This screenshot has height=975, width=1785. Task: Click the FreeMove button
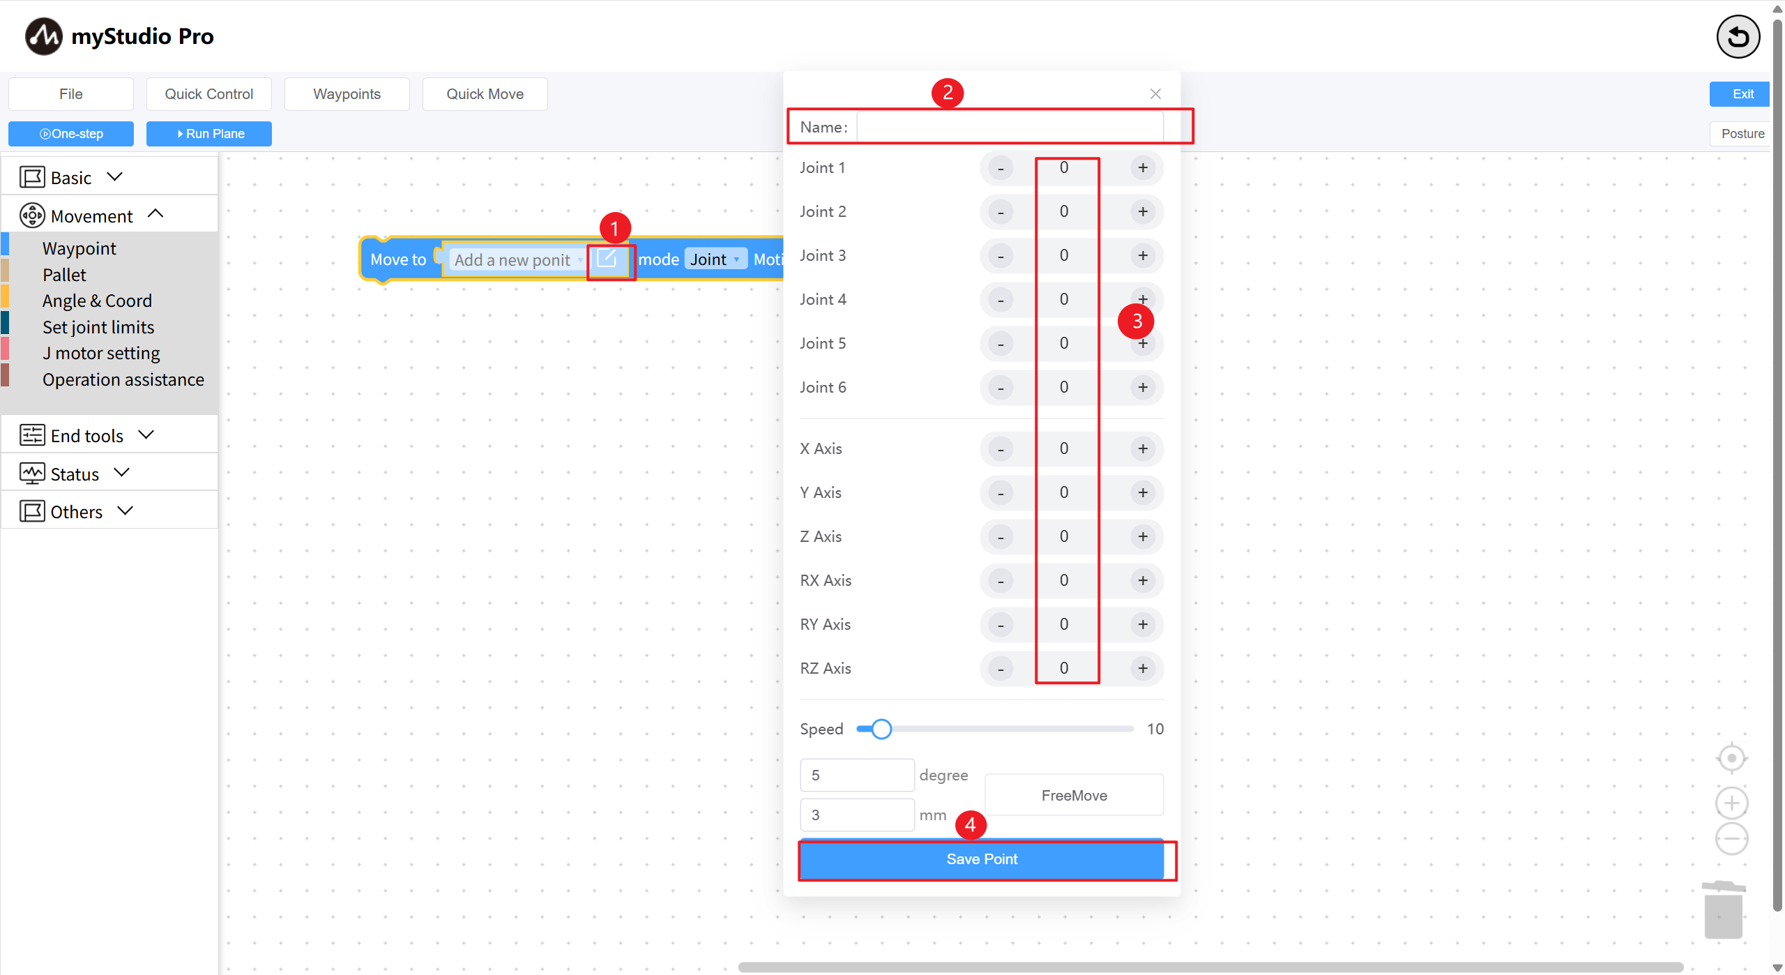[1074, 796]
